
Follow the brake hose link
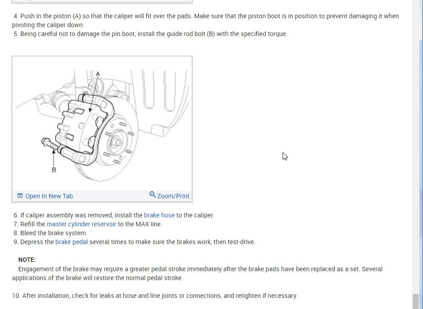pyautogui.click(x=159, y=215)
